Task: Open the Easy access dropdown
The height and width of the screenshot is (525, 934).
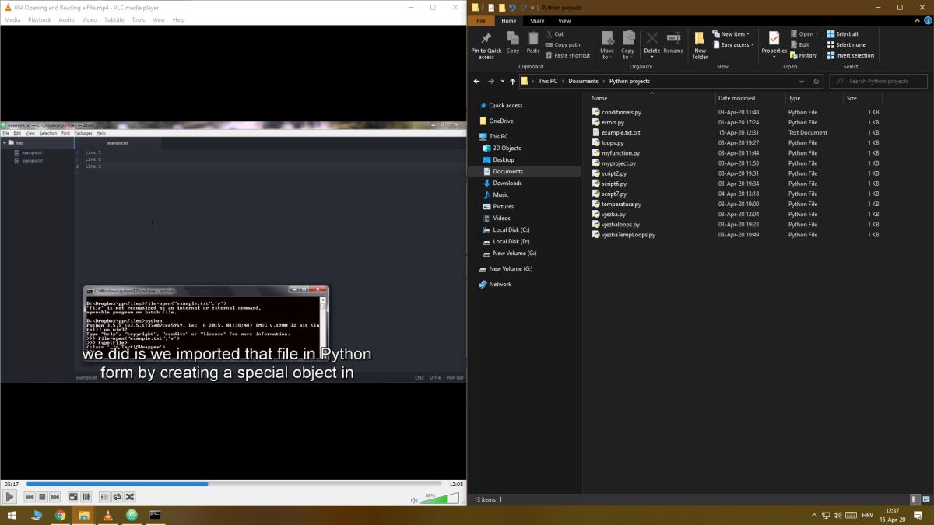Action: tap(733, 45)
